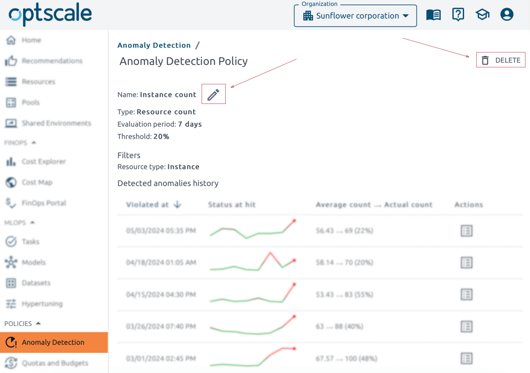Collapse the MLOPS section in the sidebar
This screenshot has height=373, width=530.
click(x=32, y=222)
